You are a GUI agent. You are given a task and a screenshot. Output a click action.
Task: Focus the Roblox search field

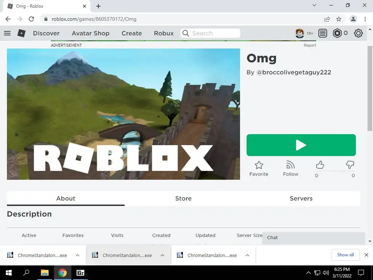point(210,33)
